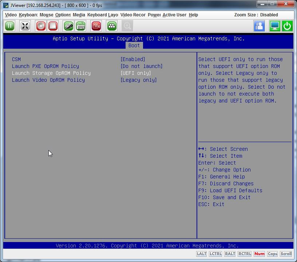This screenshot has height=262, width=297.
Task: Pause video redirection with green pause icon
Action: [x=9, y=26]
